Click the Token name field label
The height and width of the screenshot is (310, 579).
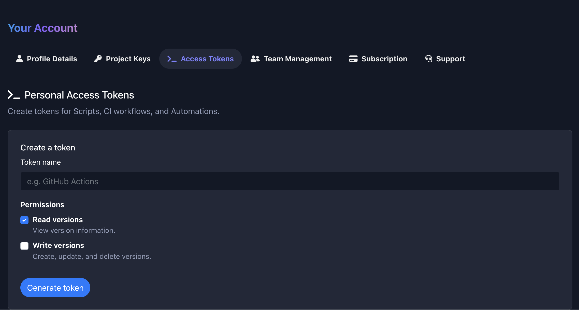click(x=41, y=162)
